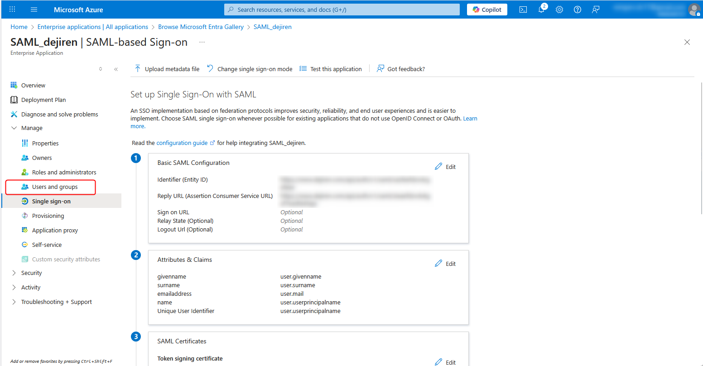
Task: Focus the Search resources, services, and docs box
Action: pos(342,10)
